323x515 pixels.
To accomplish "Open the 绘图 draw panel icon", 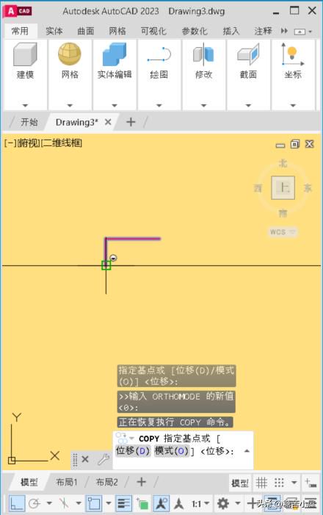I will click(159, 54).
